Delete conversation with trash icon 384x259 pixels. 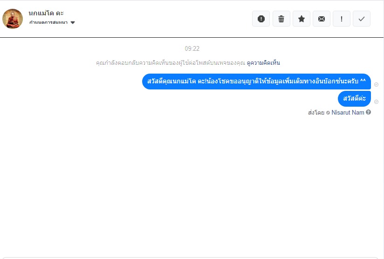(281, 19)
